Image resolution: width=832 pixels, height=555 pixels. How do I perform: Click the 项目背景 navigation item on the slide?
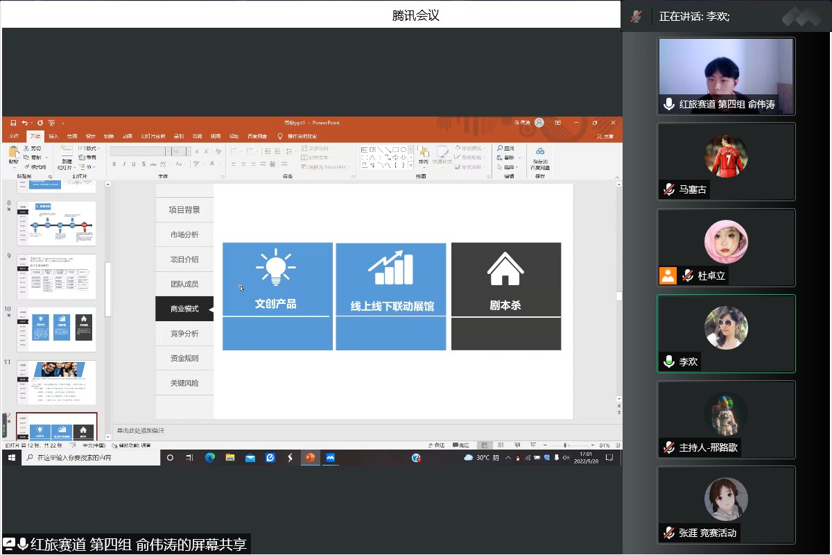pyautogui.click(x=184, y=210)
